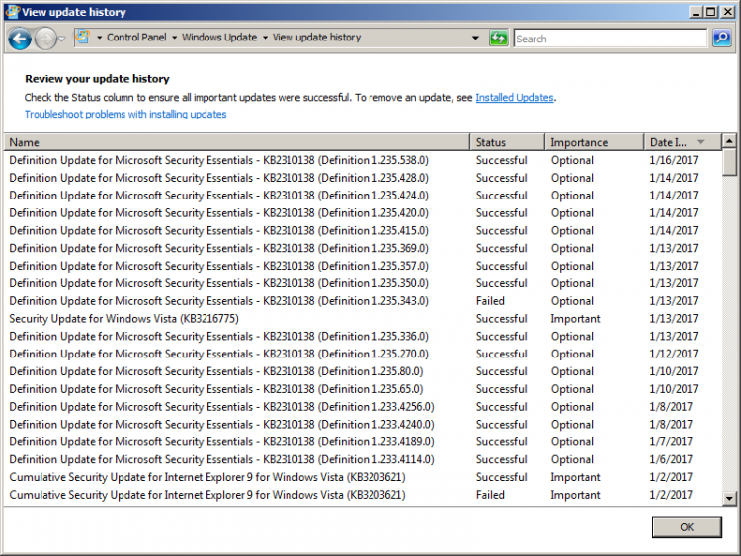Click the blue Search magnifier button
Image resolution: width=741 pixels, height=556 pixels.
(721, 38)
